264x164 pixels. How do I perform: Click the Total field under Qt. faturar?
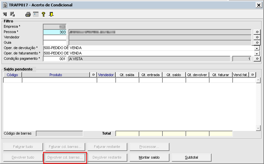point(221,134)
